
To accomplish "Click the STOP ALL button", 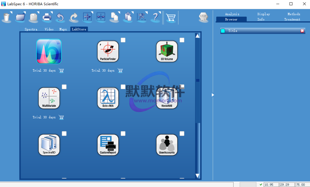I will [203, 17].
